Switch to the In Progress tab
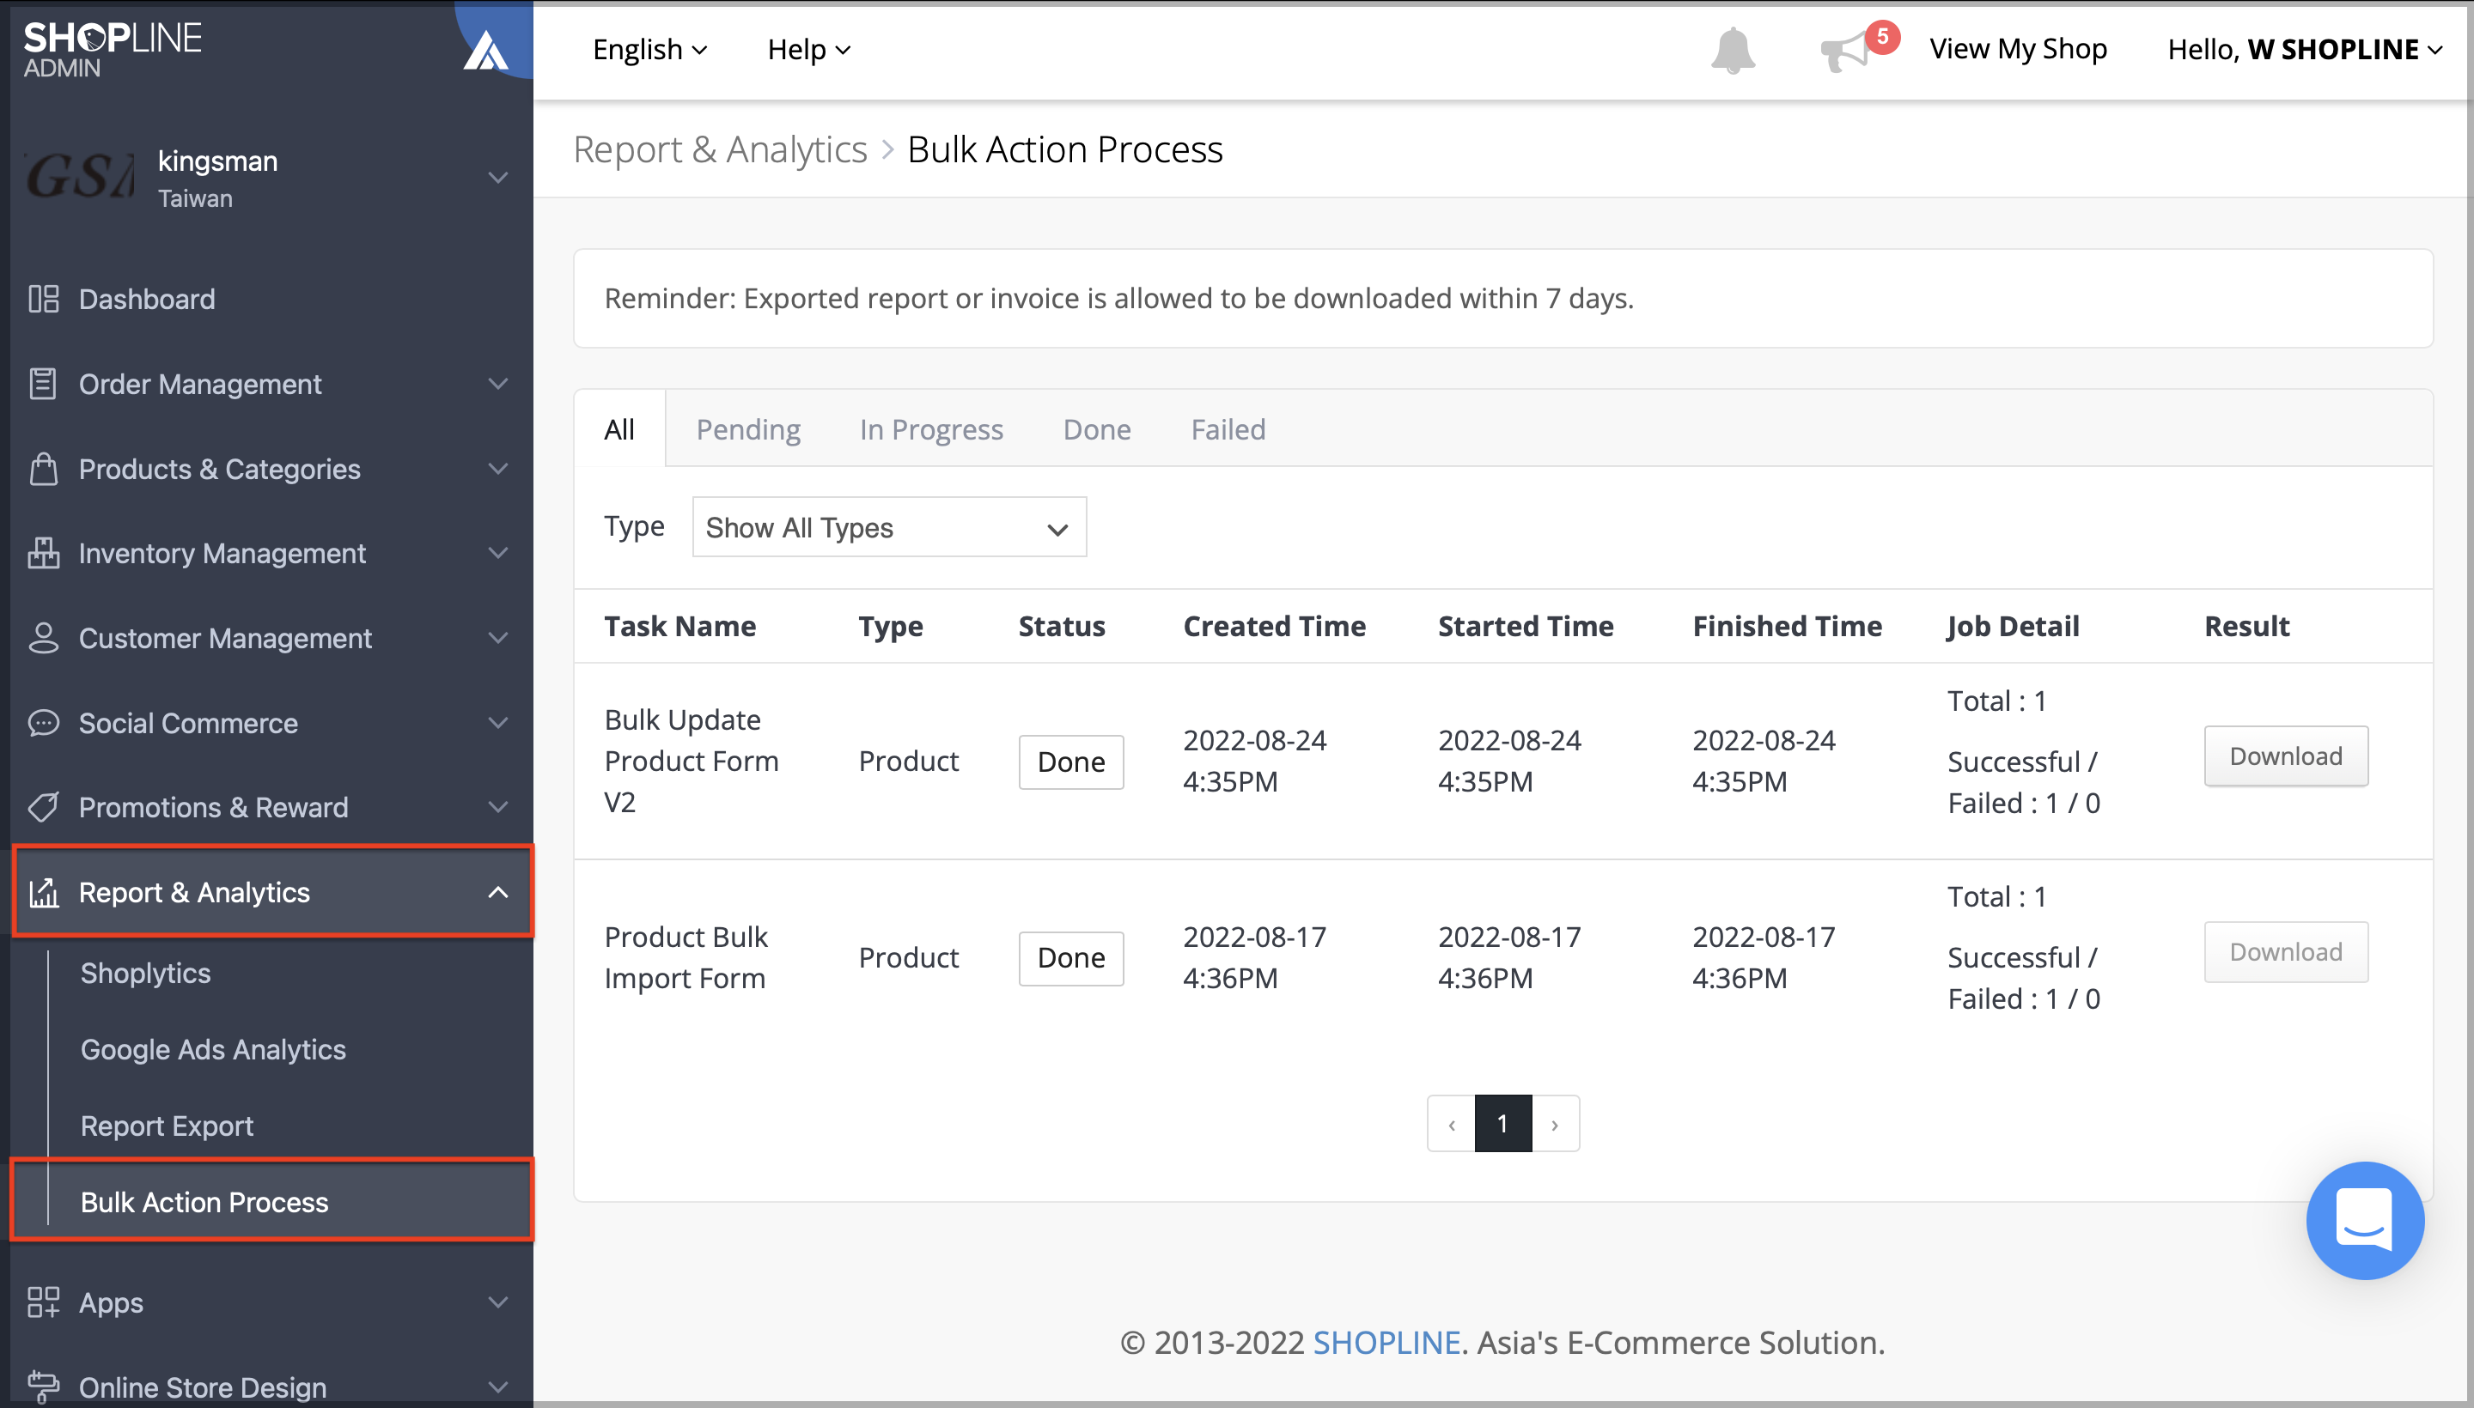The height and width of the screenshot is (1408, 2474). (932, 429)
